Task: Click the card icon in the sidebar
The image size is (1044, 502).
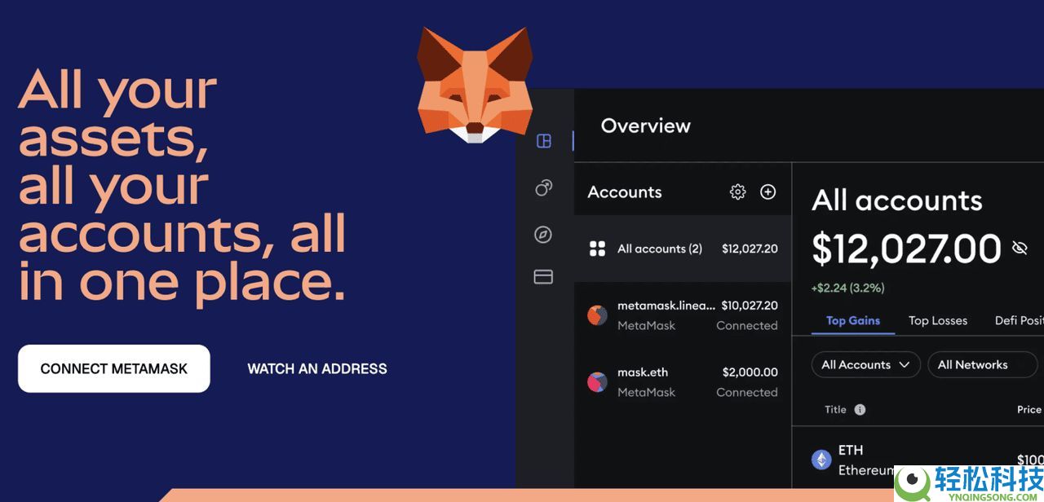Action: coord(543,277)
